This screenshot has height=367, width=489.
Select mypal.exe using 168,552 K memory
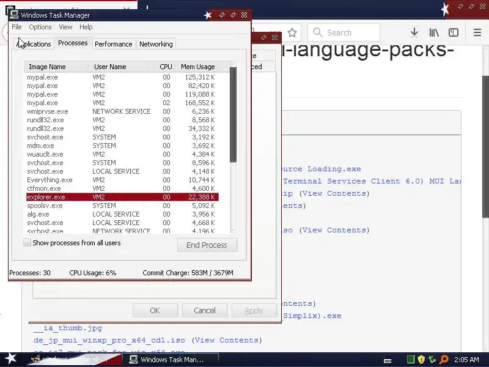pos(122,103)
